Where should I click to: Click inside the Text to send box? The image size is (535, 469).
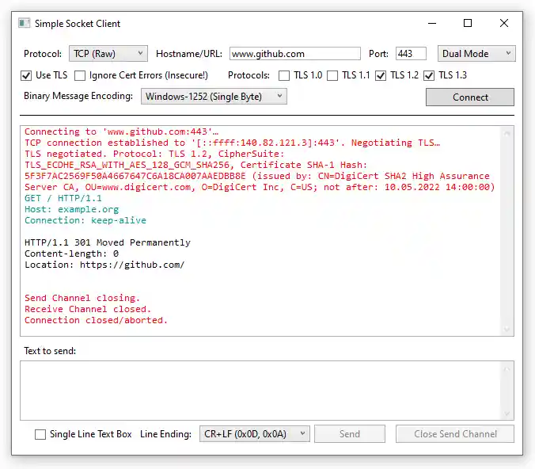(x=261, y=390)
